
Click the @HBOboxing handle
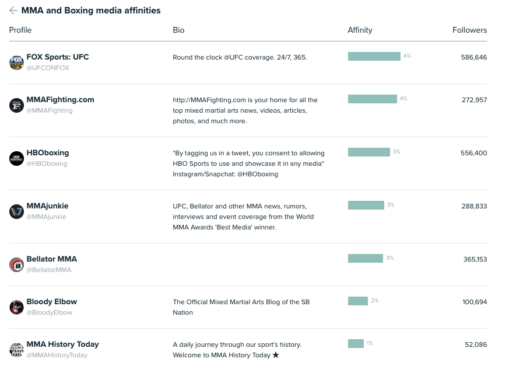(x=47, y=163)
